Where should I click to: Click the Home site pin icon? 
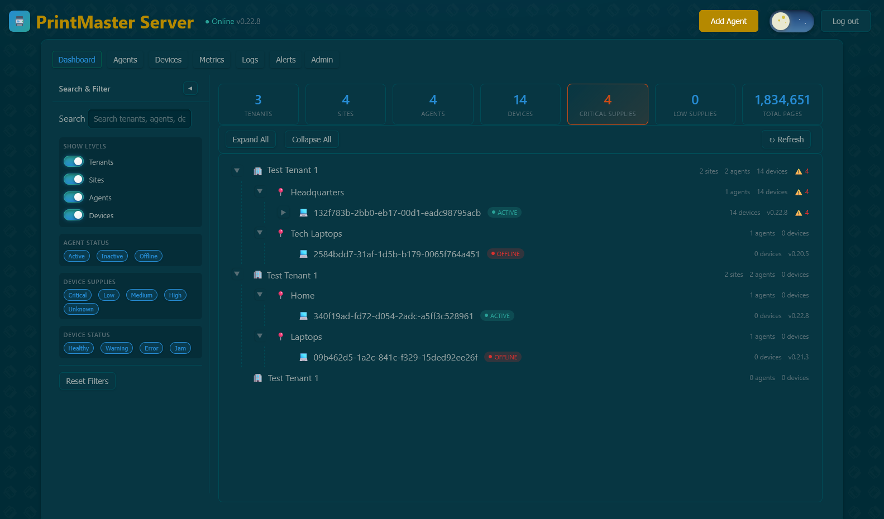point(281,295)
